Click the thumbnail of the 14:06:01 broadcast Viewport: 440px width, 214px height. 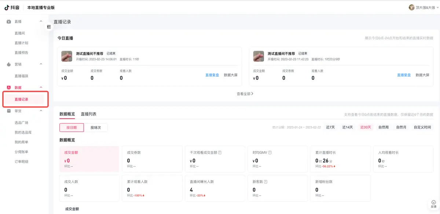click(x=67, y=56)
